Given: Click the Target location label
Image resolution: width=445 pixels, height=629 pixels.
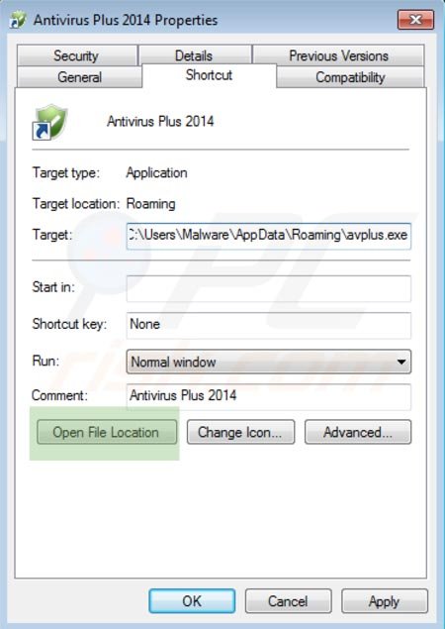Looking at the screenshot, I should (76, 204).
